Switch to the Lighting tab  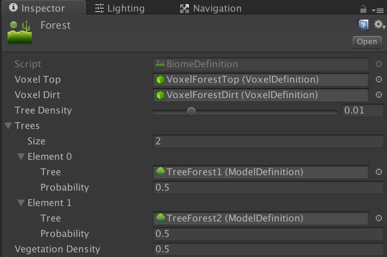(119, 8)
